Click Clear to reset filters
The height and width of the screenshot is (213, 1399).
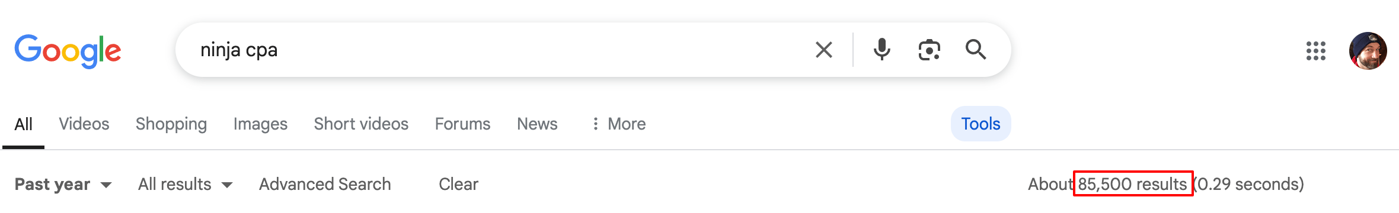(x=458, y=184)
